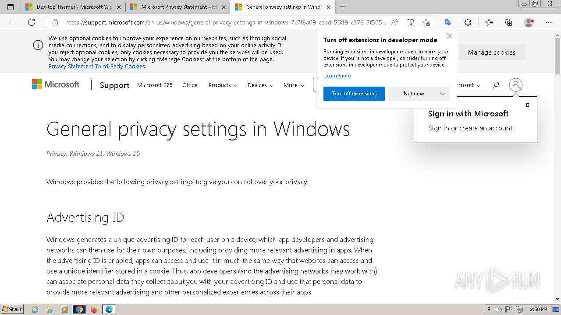Open Windows Explorer from the taskbar
The height and width of the screenshot is (315, 561).
pos(50,309)
